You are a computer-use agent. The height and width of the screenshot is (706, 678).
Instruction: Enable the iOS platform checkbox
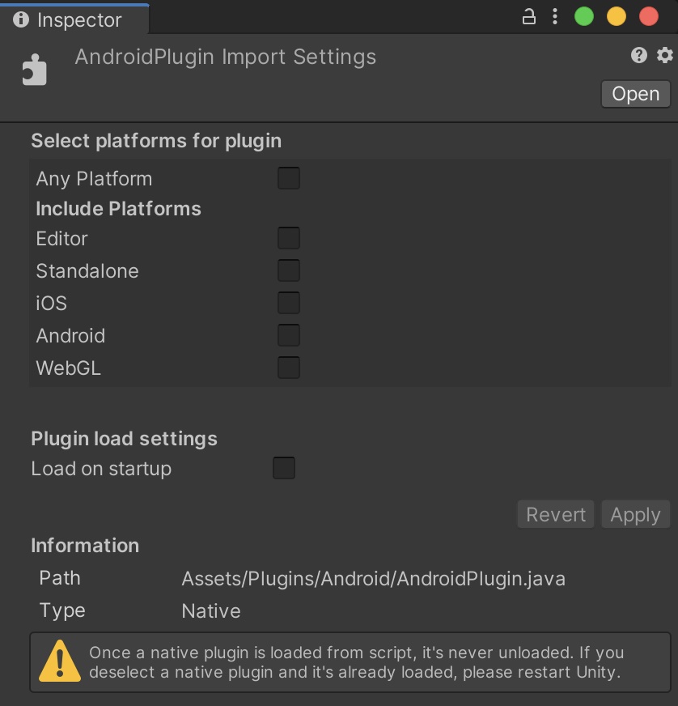(289, 303)
